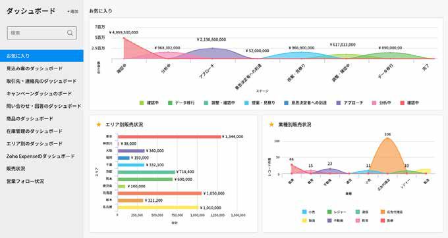Click the light blue bar labeled ¥332,100
448x238 pixels.
click(x=131, y=165)
